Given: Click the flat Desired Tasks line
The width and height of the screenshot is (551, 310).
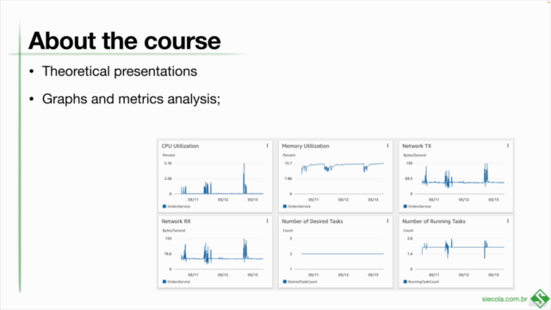Looking at the screenshot, I should [343, 254].
